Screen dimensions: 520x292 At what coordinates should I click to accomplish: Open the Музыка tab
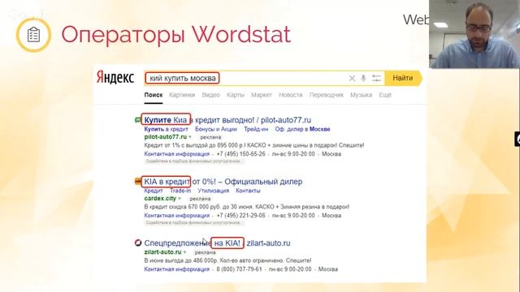point(361,95)
